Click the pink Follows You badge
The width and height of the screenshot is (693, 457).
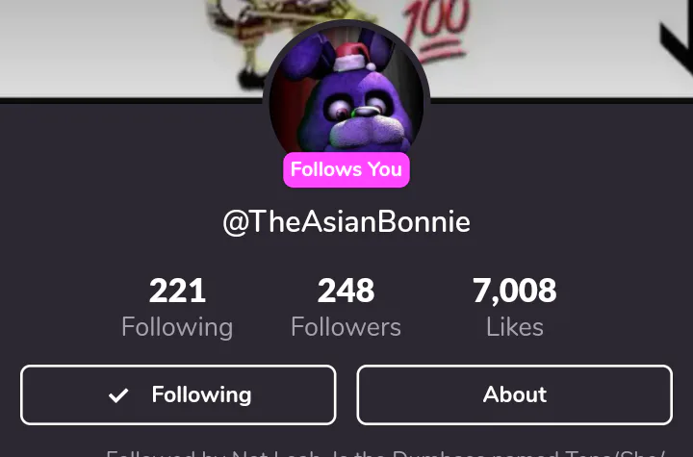pyautogui.click(x=346, y=169)
